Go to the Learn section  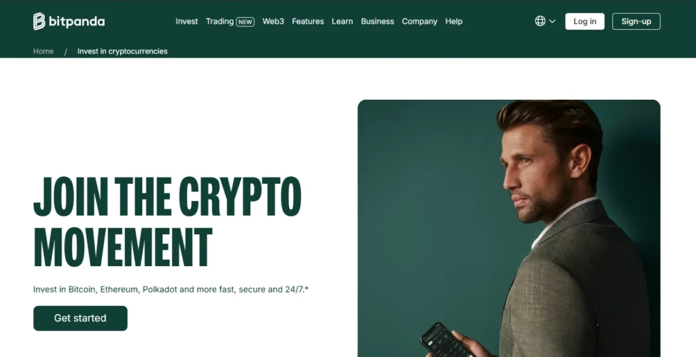(343, 21)
